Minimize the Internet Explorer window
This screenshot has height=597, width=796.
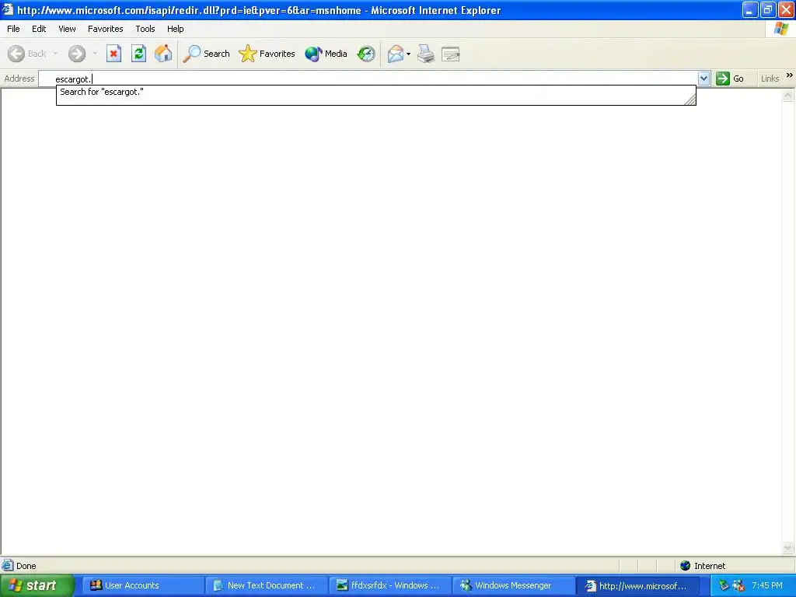click(x=750, y=9)
